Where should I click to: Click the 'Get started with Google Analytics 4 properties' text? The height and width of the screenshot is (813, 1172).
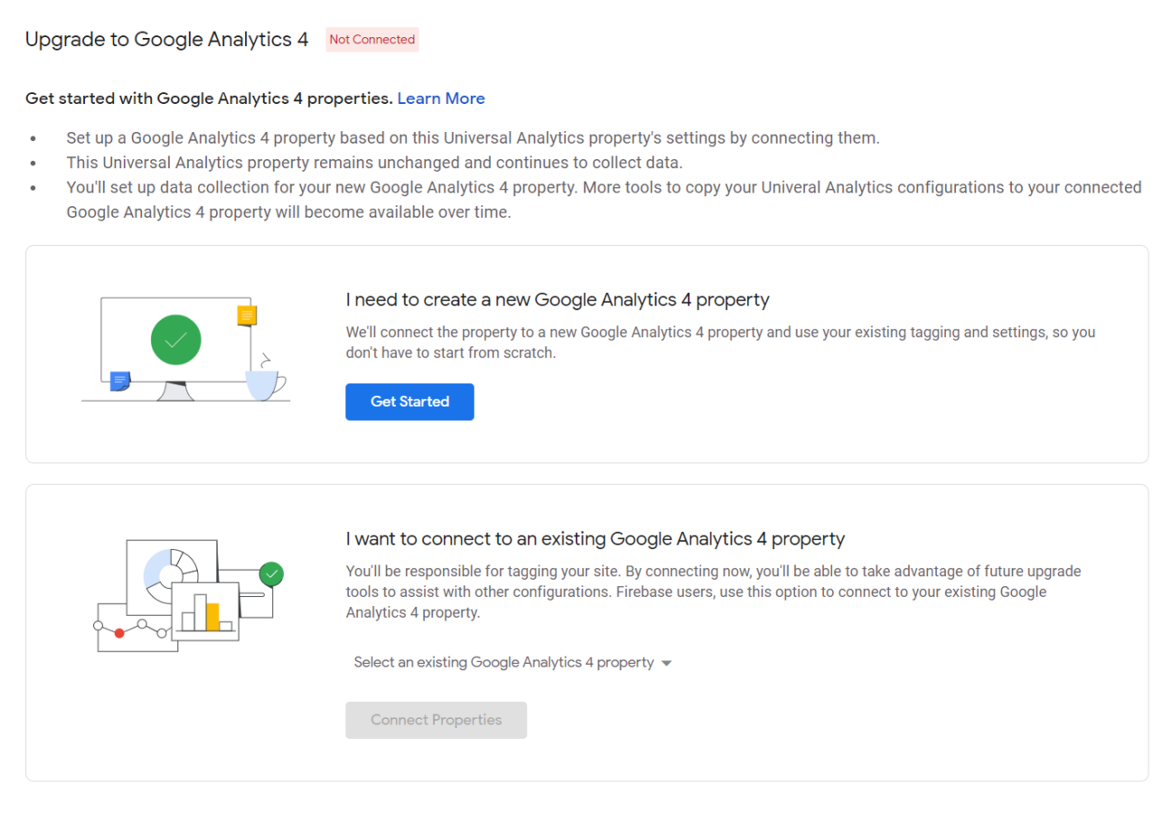(209, 98)
